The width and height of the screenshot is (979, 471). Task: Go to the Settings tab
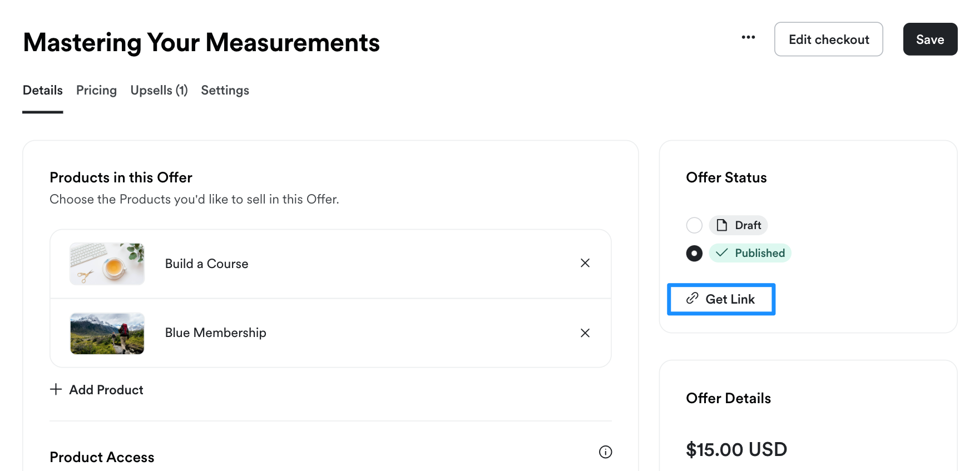225,90
